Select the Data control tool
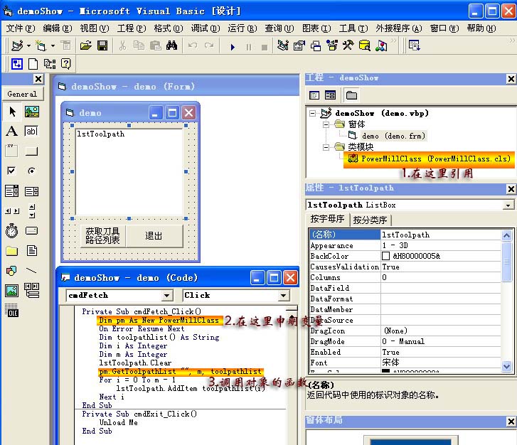Image resolution: width=517 pixels, height=445 pixels. [32, 291]
